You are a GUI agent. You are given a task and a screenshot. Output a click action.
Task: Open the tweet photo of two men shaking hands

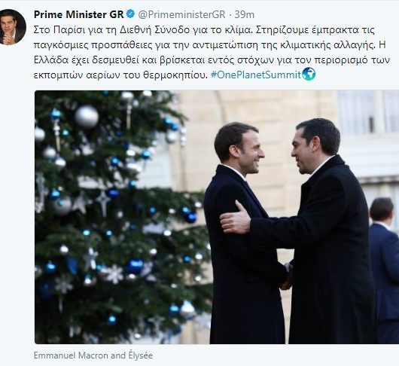[217, 217]
